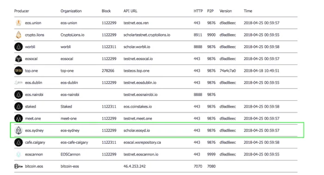The width and height of the screenshot is (324, 175).
Task: Click the meet.one producer logo
Action: click(x=19, y=119)
